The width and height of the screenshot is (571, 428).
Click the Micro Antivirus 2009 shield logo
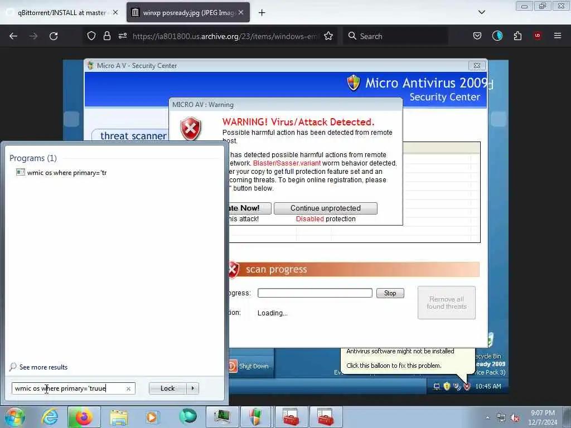[354, 82]
